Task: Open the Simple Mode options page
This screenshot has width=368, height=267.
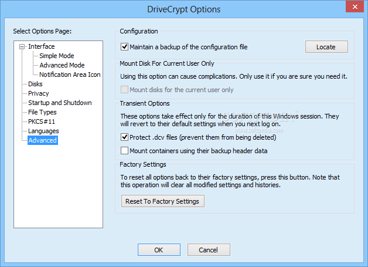Action: [57, 56]
